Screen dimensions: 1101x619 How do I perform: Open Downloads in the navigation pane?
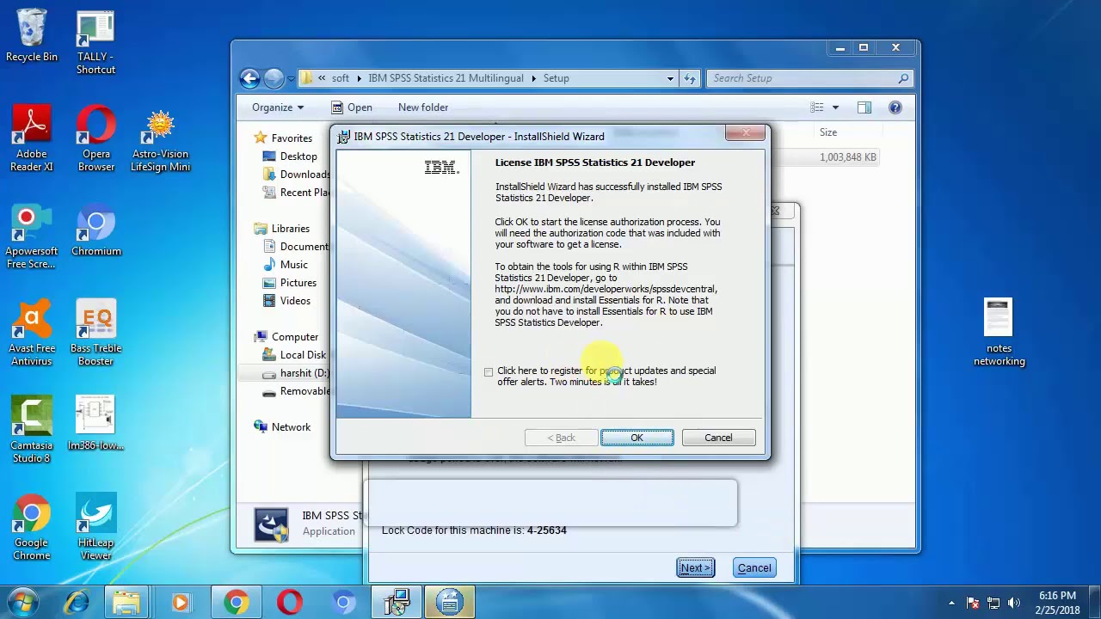[295, 175]
